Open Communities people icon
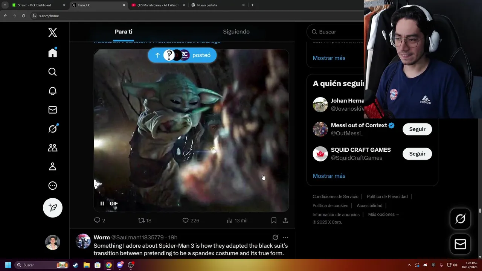482x271 pixels. [53, 148]
